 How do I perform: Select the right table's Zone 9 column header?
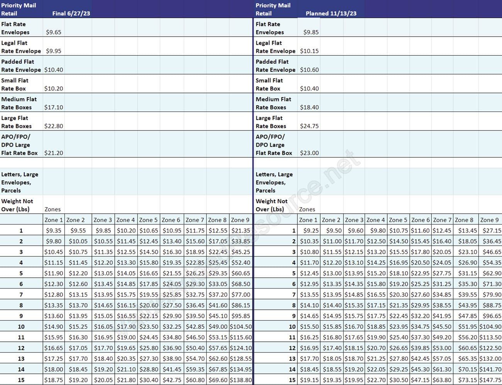coord(490,220)
